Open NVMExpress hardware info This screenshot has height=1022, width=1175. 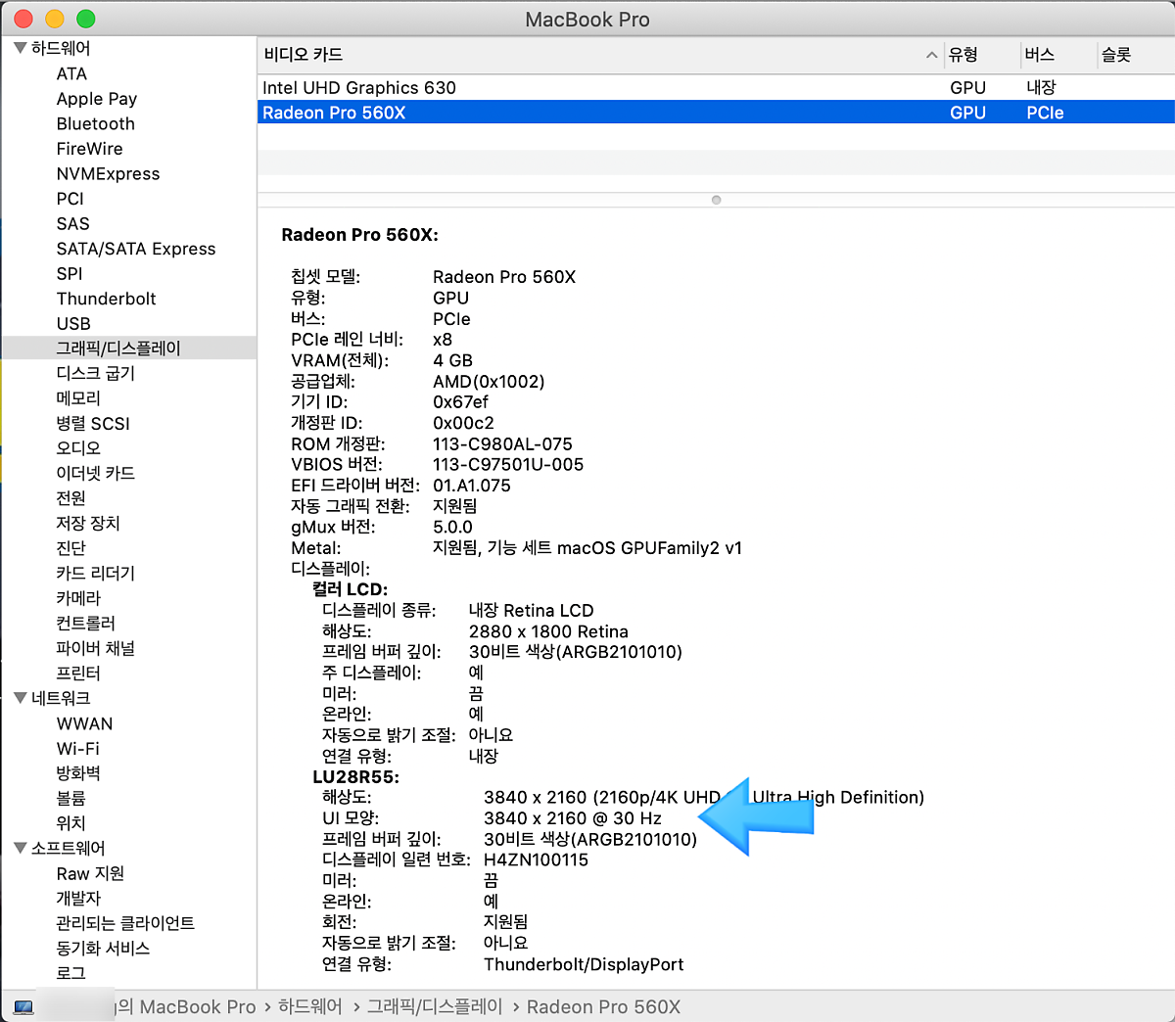click(x=108, y=173)
